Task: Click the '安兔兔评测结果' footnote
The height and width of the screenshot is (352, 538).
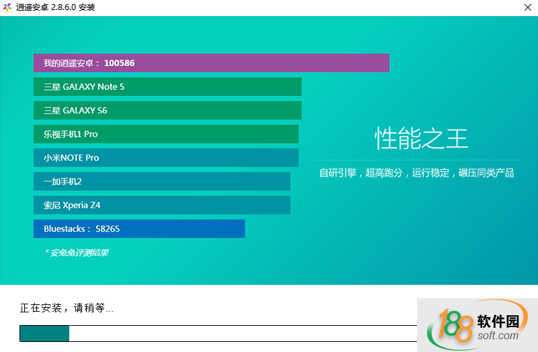Action: pos(77,253)
